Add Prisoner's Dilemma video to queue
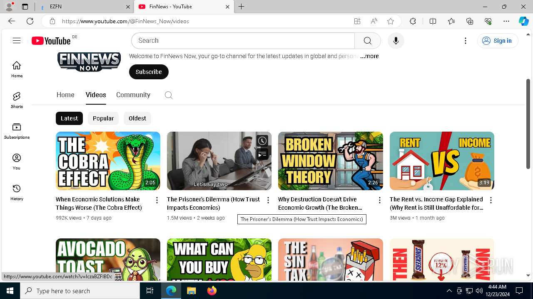The height and width of the screenshot is (299, 533). [x=262, y=154]
